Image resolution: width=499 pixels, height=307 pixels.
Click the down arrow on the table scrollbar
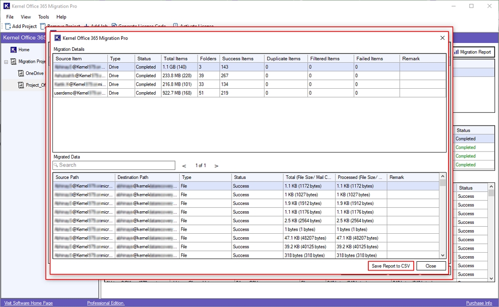(442, 255)
